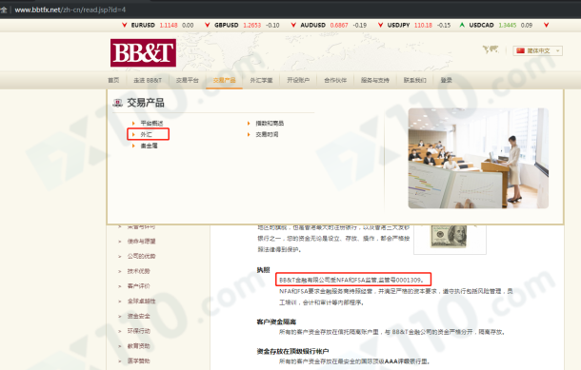Open the 环保行动 sidebar link
The height and width of the screenshot is (370, 581).
[138, 331]
